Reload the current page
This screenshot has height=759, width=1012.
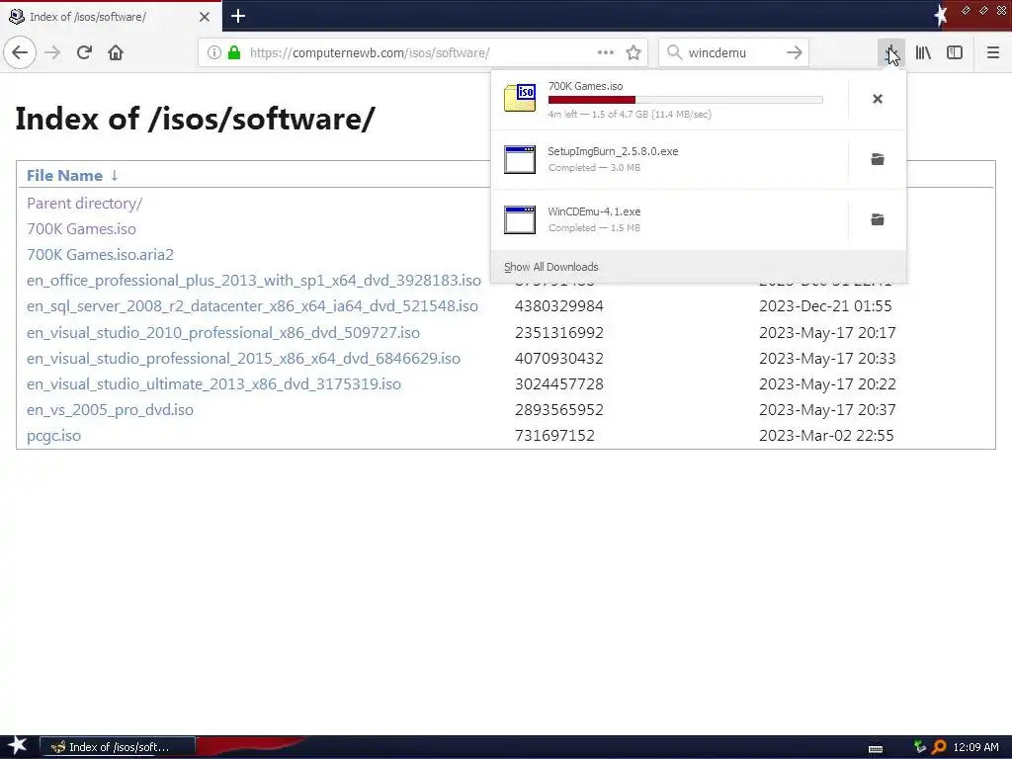tap(84, 52)
